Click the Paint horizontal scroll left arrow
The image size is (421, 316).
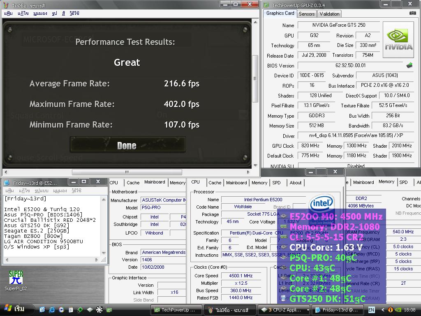click(x=6, y=172)
